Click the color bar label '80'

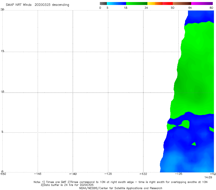pos(211,8)
